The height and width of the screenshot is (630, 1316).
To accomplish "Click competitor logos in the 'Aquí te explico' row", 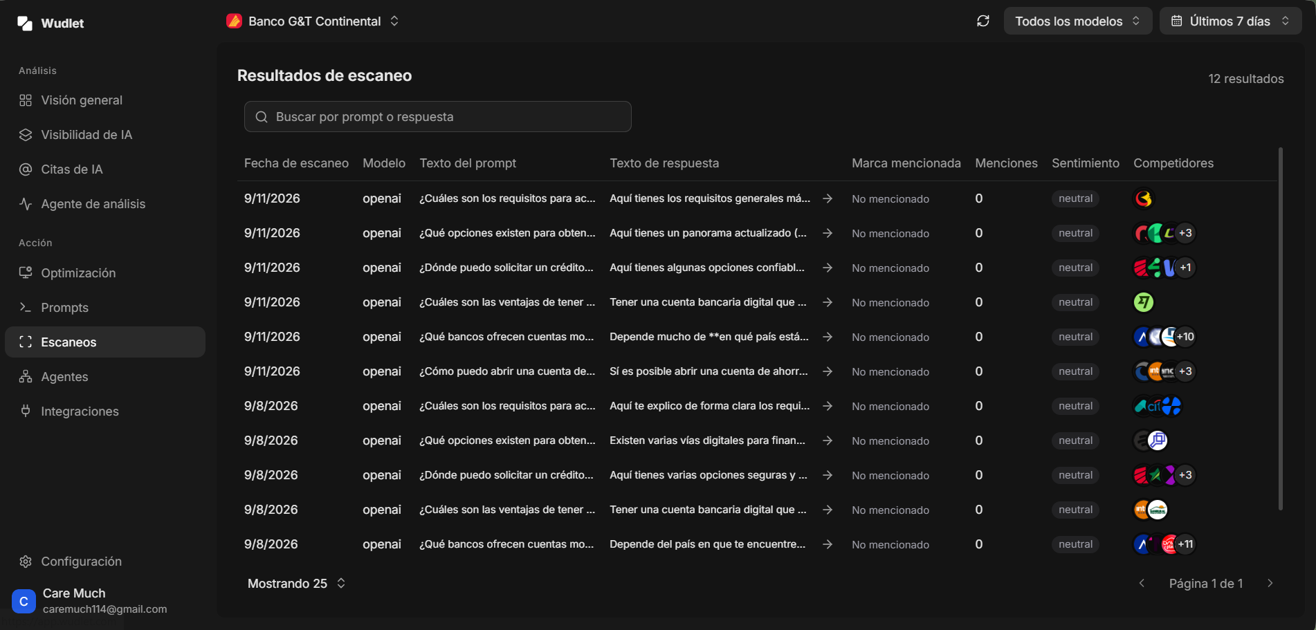I will 1158,406.
